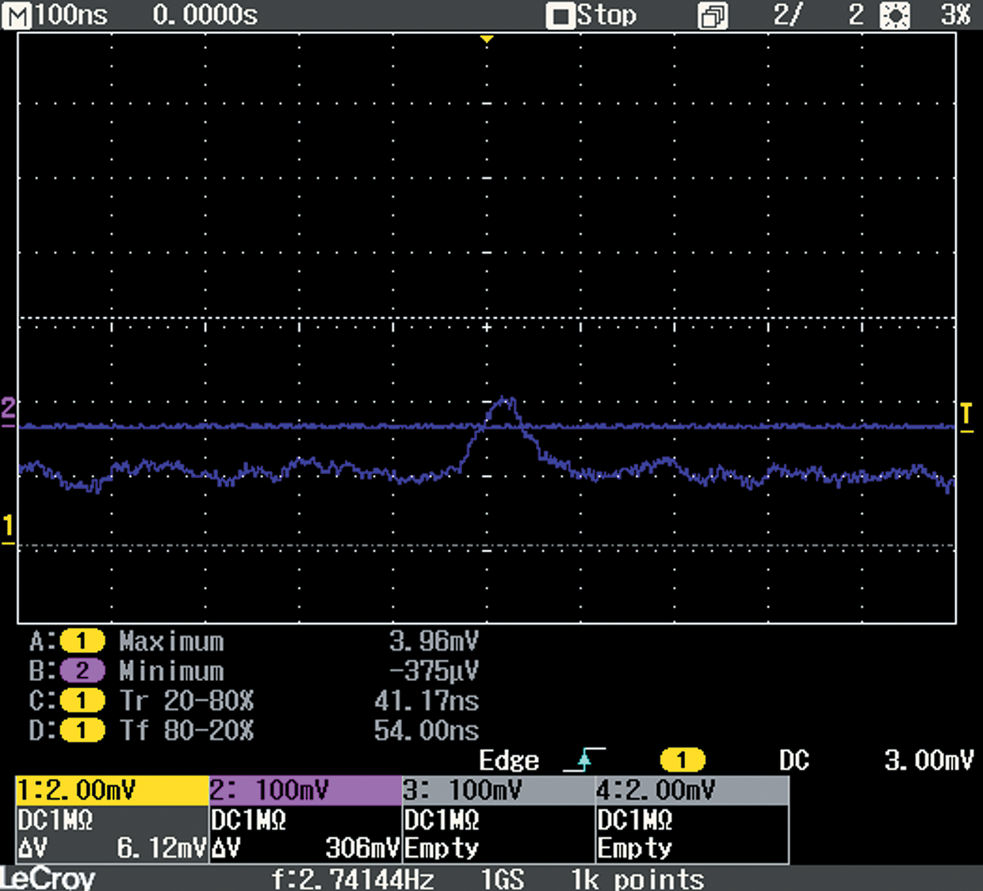The image size is (983, 891).
Task: Toggle channel 4 2.00mV on
Action: [x=691, y=790]
